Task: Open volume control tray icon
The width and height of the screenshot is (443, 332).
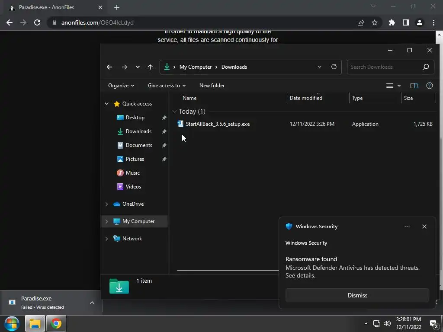Action: (387, 323)
